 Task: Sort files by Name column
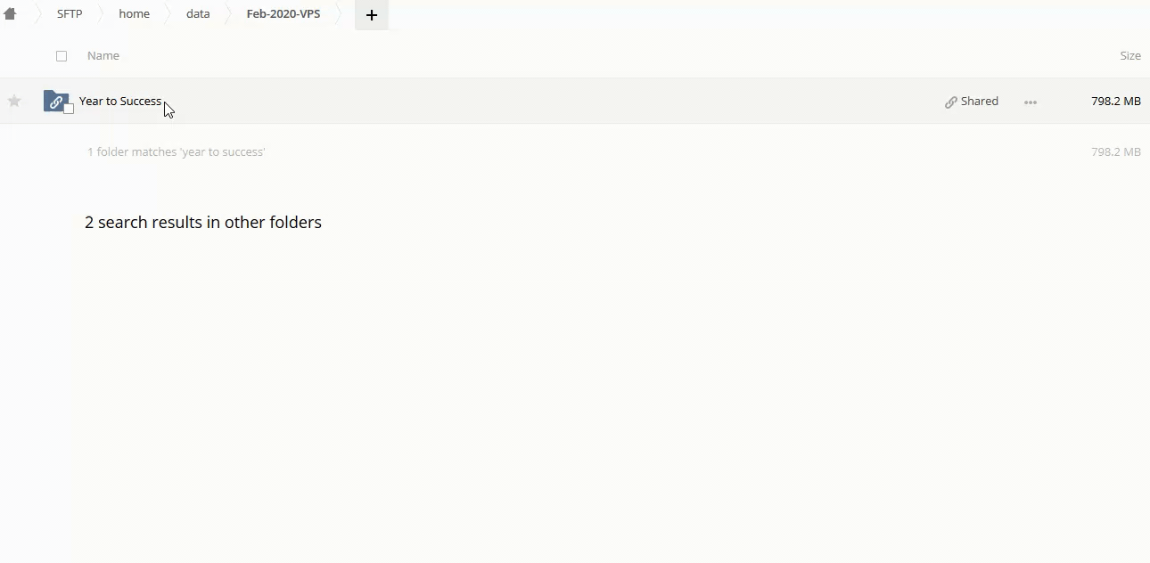click(x=103, y=56)
